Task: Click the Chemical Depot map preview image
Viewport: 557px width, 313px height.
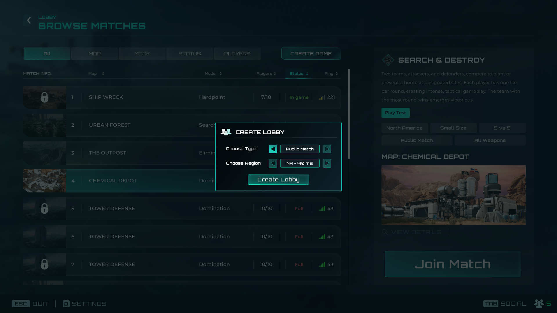Action: coord(453,195)
